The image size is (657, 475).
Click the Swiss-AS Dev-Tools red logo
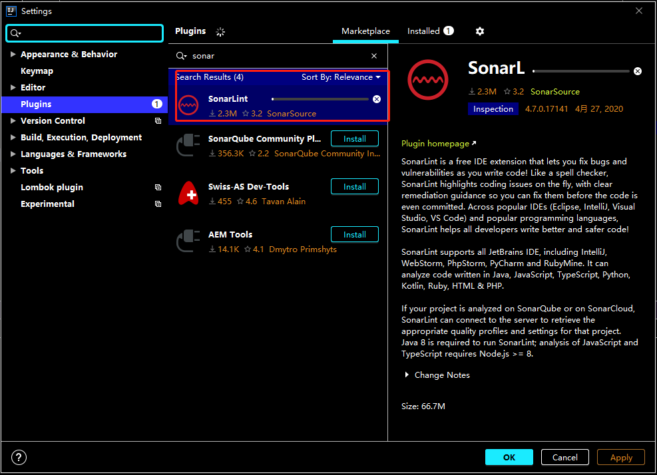tap(187, 192)
